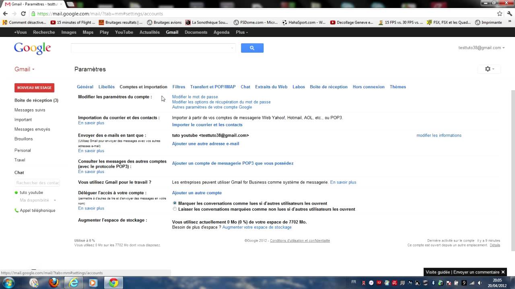Screen dimensions: 515x289
Task: Click 'Ajouter un autre compte' link
Action: point(197,193)
